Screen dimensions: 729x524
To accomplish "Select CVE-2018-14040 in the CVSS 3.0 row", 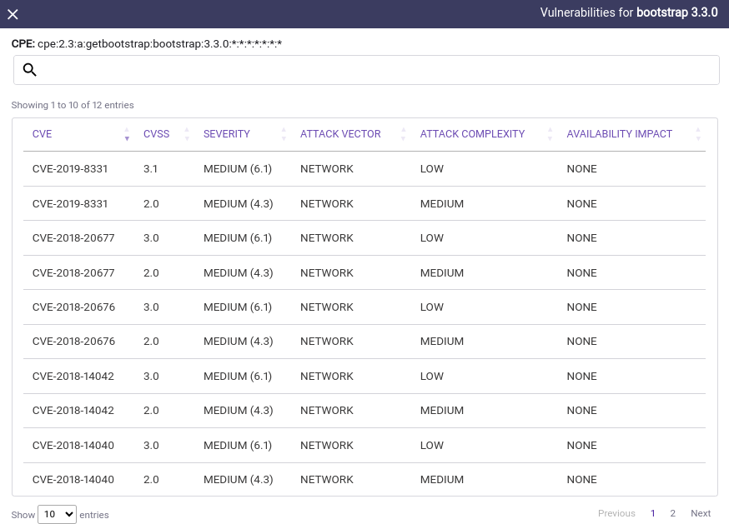I will click(x=73, y=445).
